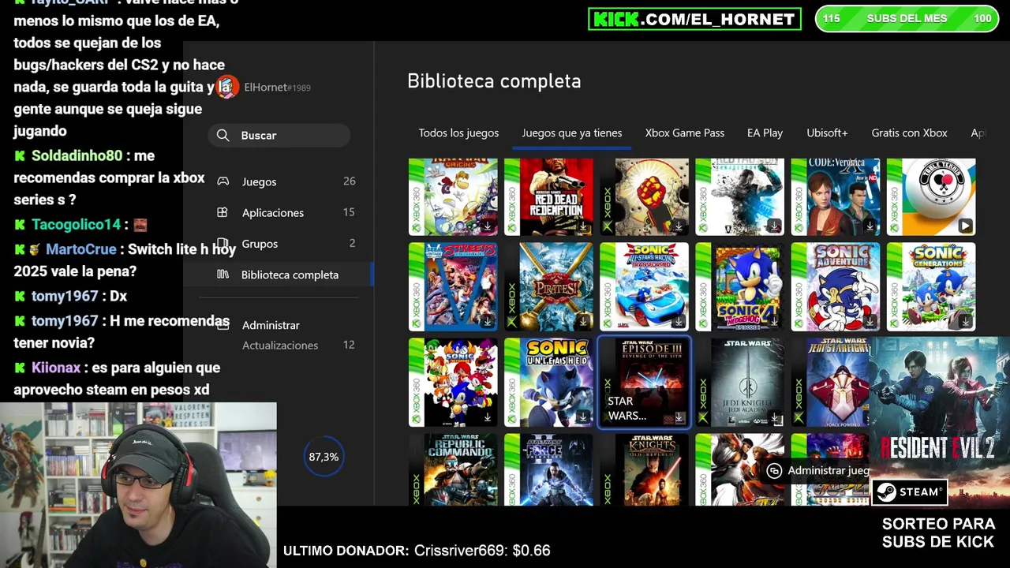
Task: Click the Administrar juegos icon
Action: coord(774,470)
